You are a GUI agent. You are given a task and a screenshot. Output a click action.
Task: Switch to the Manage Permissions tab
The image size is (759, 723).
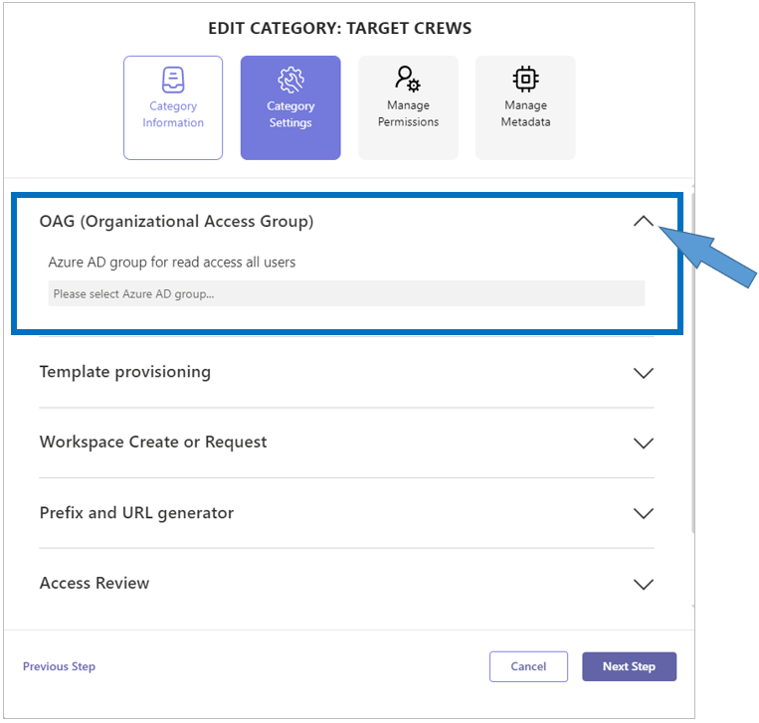408,107
